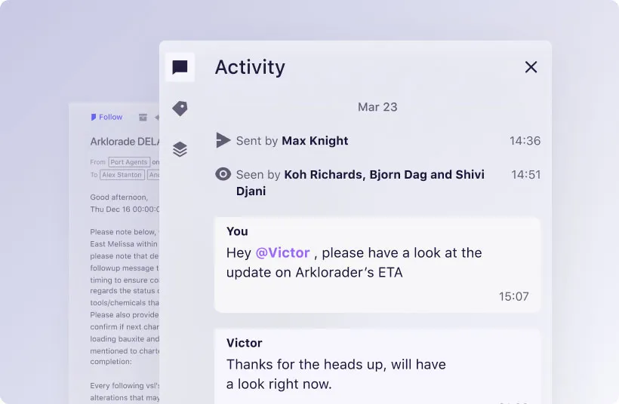Select the Alex Stanton recipient tag
The width and height of the screenshot is (619, 404).
[x=122, y=175]
